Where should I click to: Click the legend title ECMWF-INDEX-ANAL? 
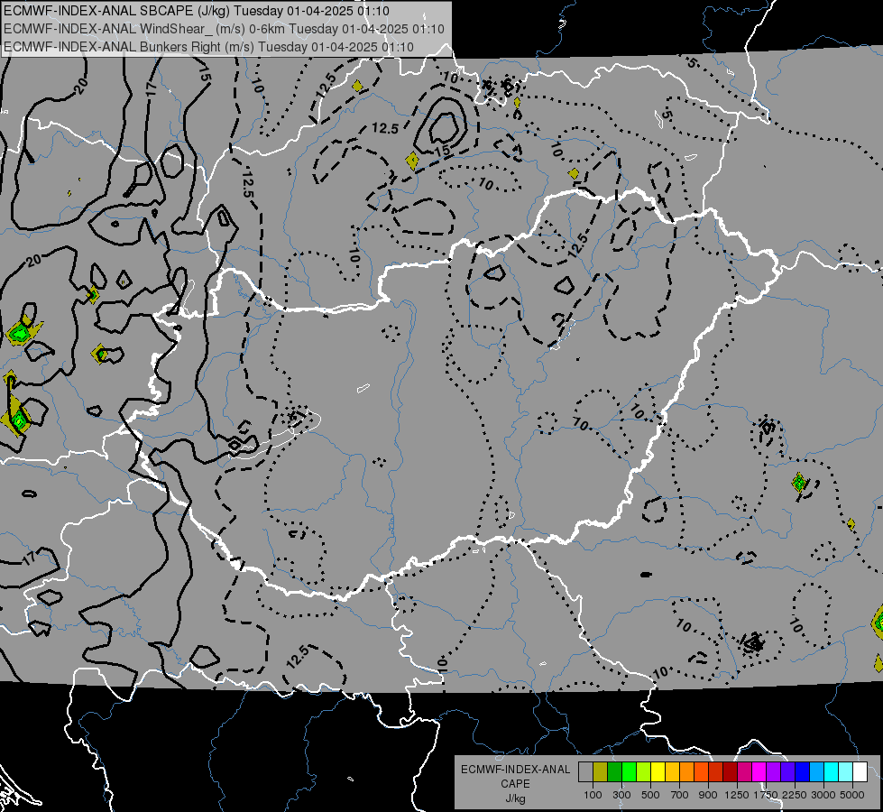pyautogui.click(x=515, y=770)
